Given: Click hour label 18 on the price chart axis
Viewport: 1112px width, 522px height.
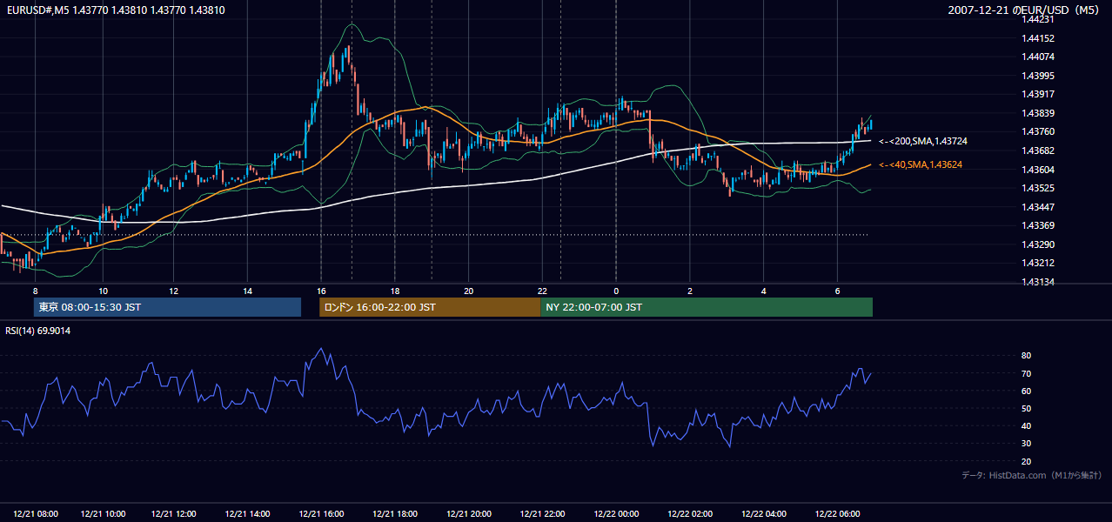Looking at the screenshot, I should pos(395,291).
